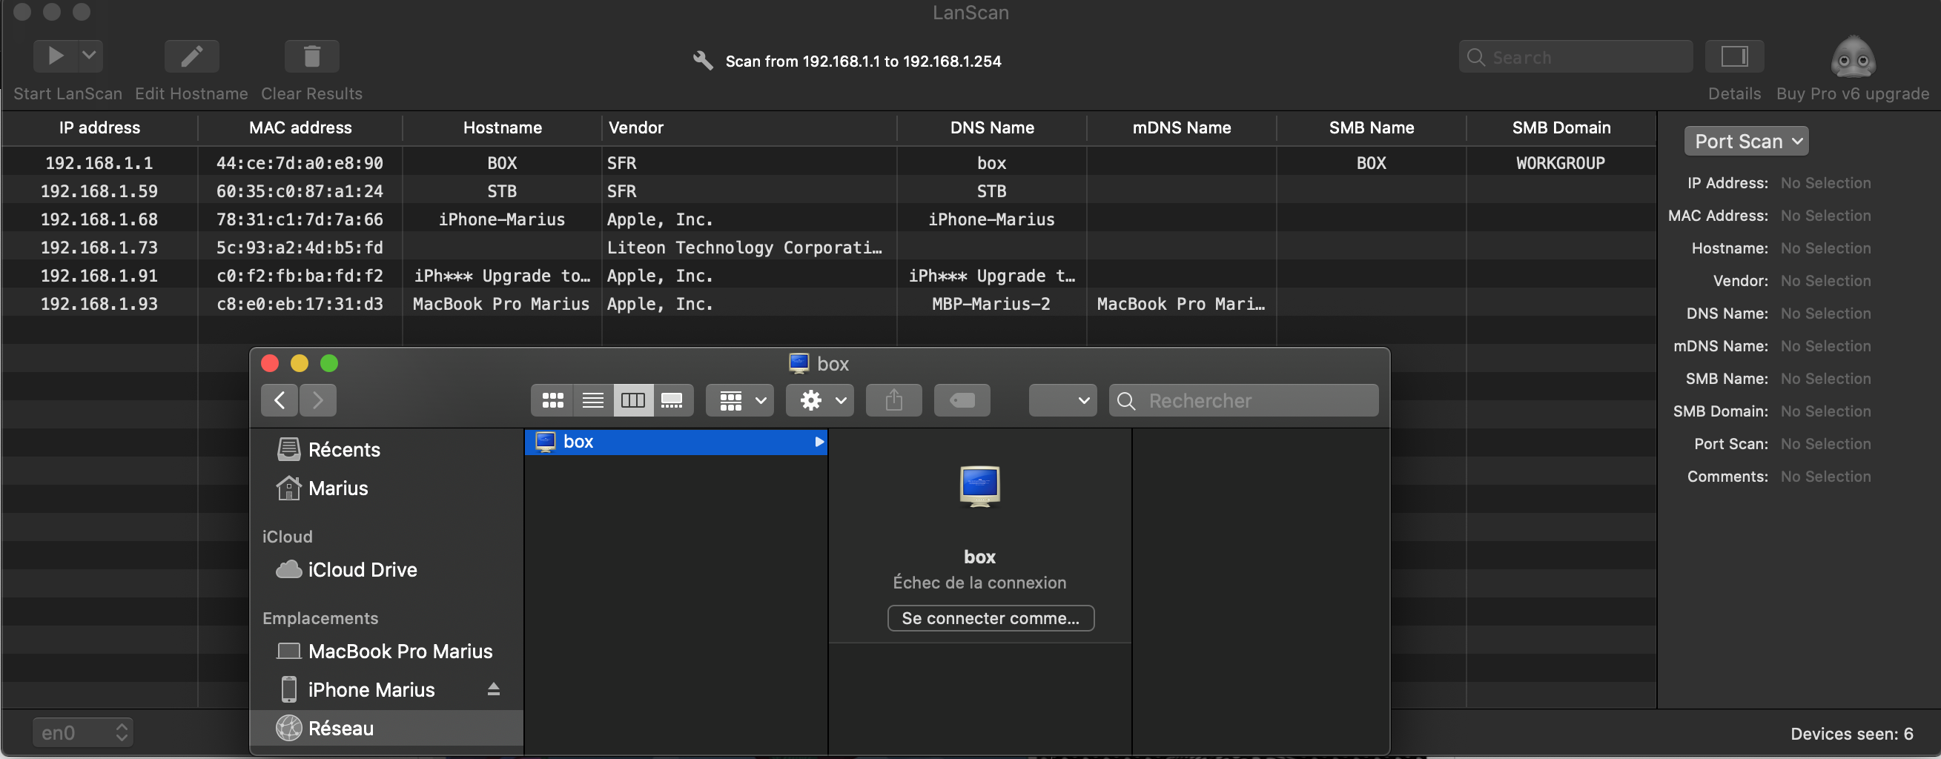1941x759 pixels.
Task: Click the Clear Results trash icon
Action: click(x=311, y=56)
